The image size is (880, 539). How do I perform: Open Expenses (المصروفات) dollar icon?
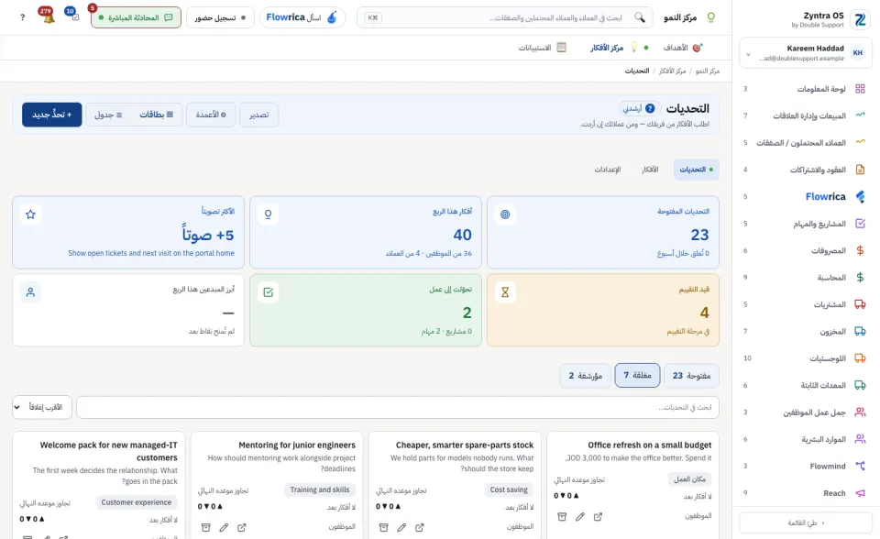860,250
